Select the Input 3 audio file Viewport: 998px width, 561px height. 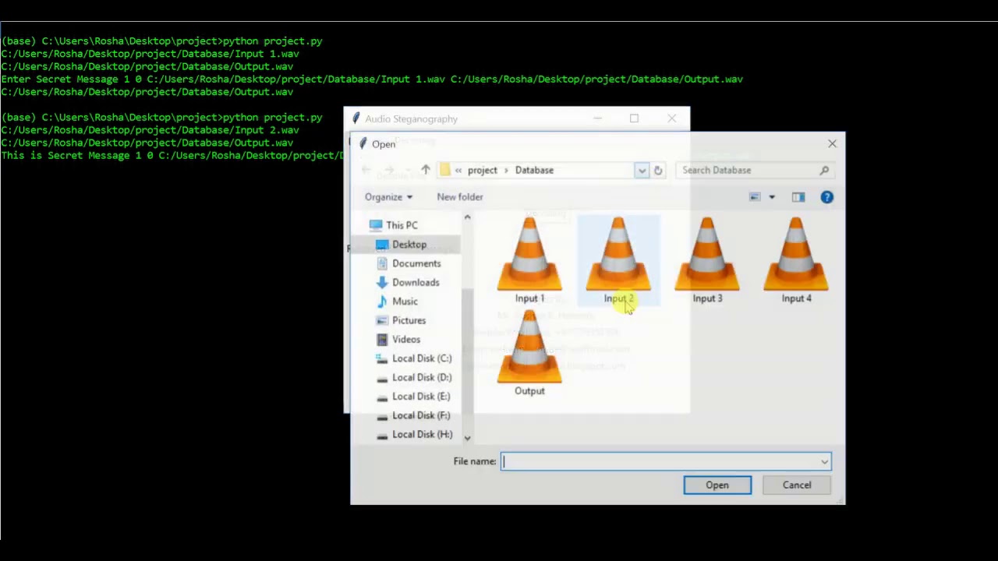pyautogui.click(x=707, y=261)
